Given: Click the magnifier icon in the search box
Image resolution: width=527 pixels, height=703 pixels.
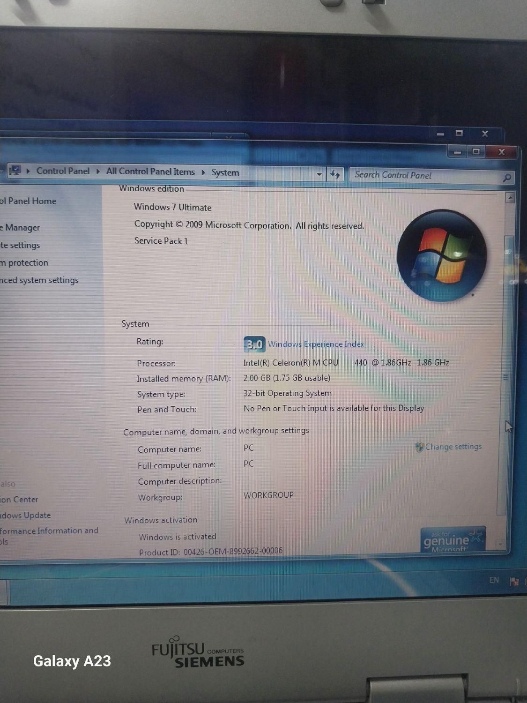Looking at the screenshot, I should 506,178.
